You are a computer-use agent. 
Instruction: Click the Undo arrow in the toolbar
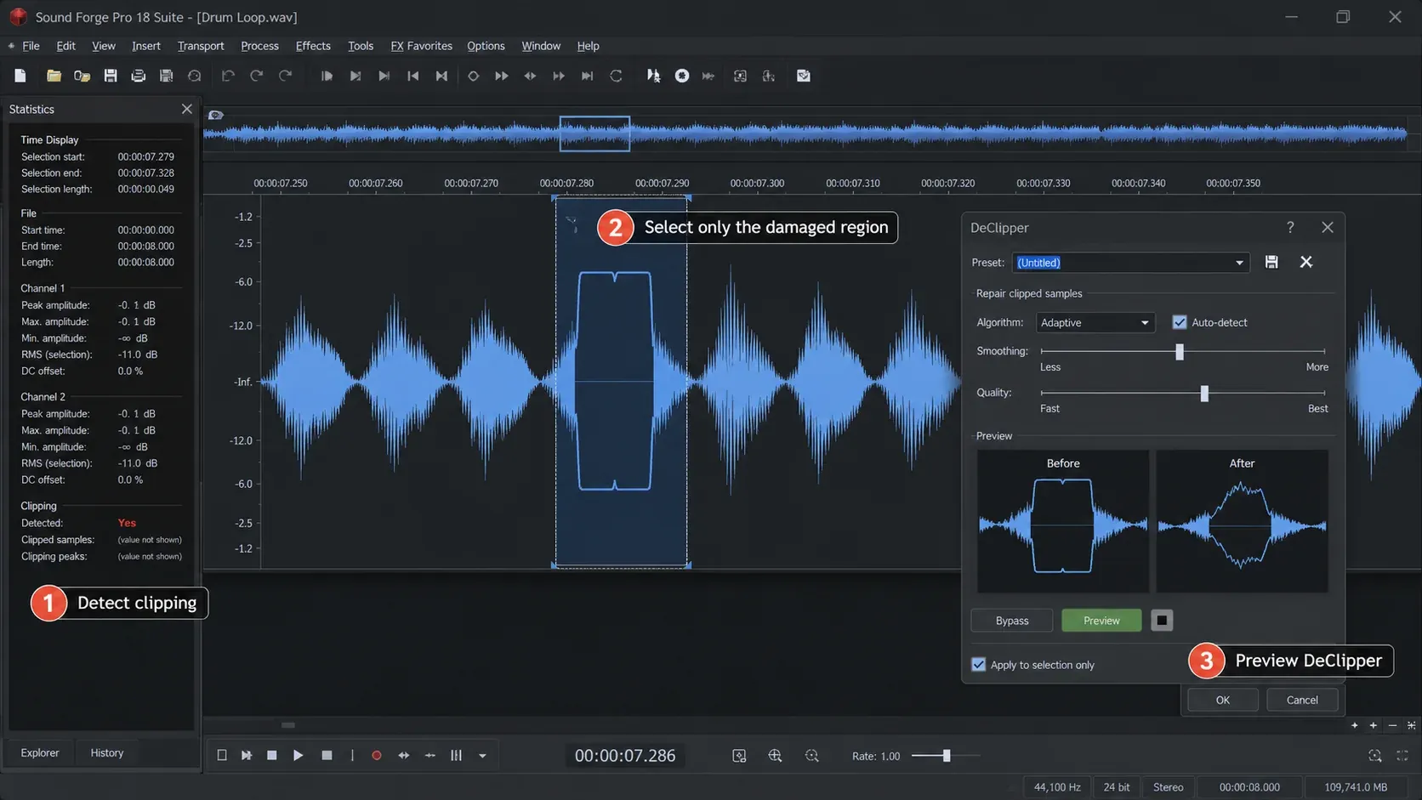coord(228,76)
